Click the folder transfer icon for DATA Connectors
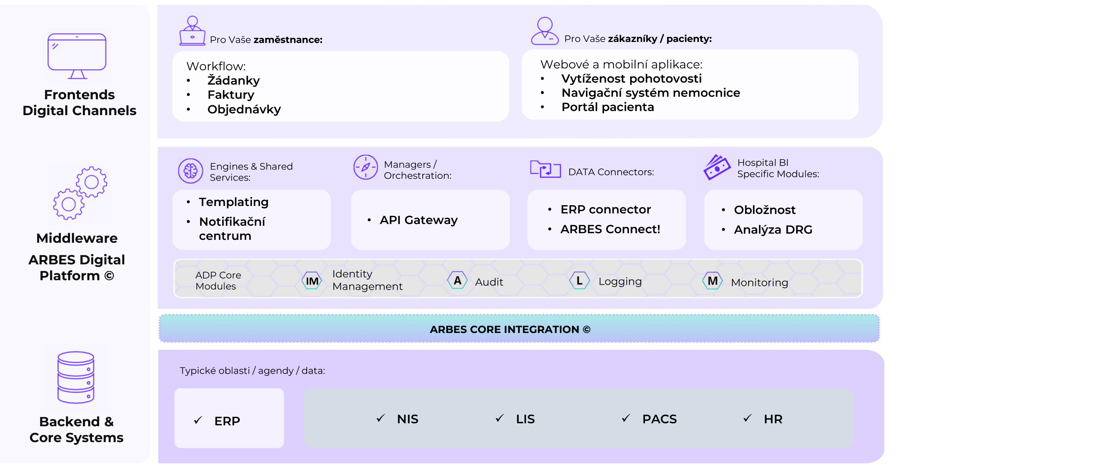The image size is (1105, 469). coord(545,169)
